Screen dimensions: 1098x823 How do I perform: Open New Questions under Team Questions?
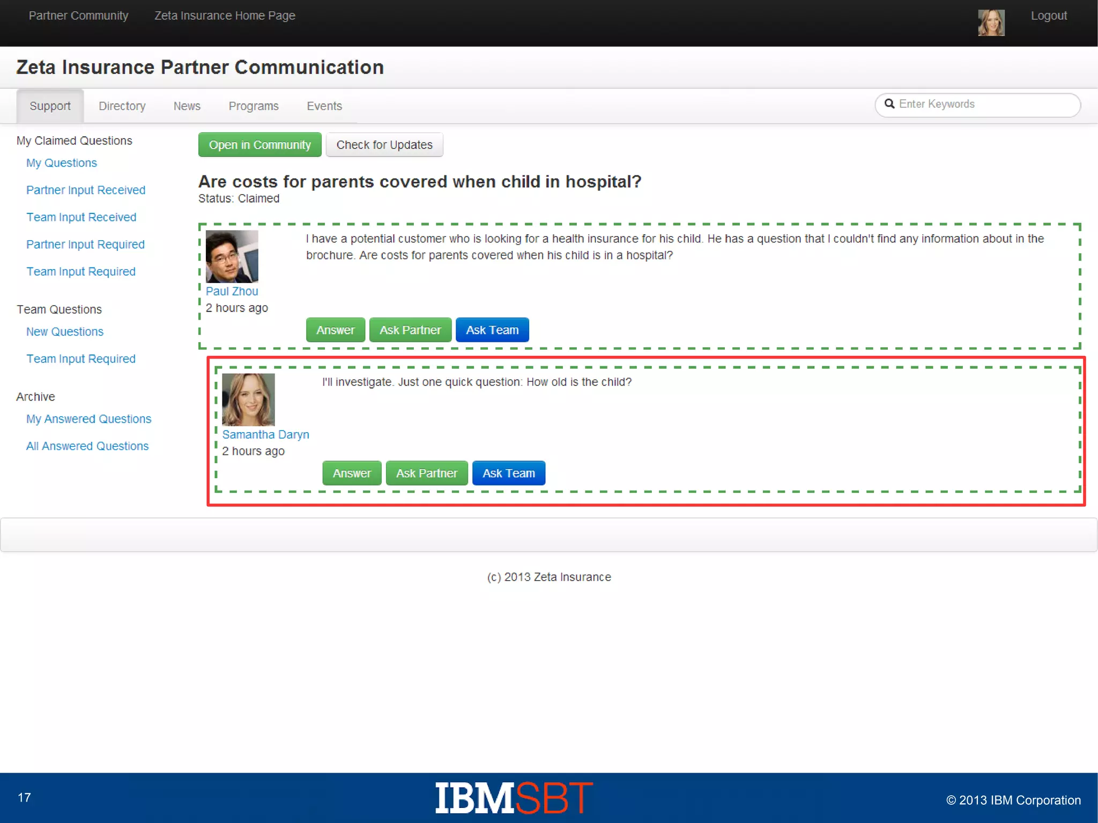(x=65, y=332)
